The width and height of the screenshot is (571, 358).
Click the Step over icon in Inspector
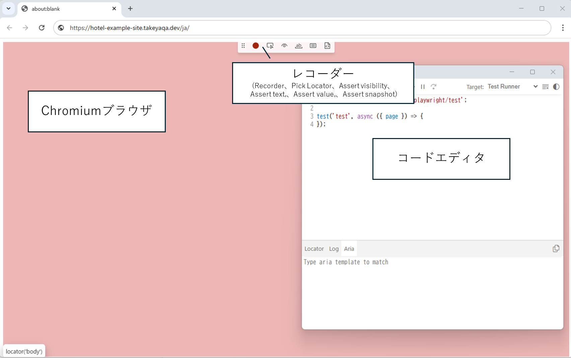434,87
